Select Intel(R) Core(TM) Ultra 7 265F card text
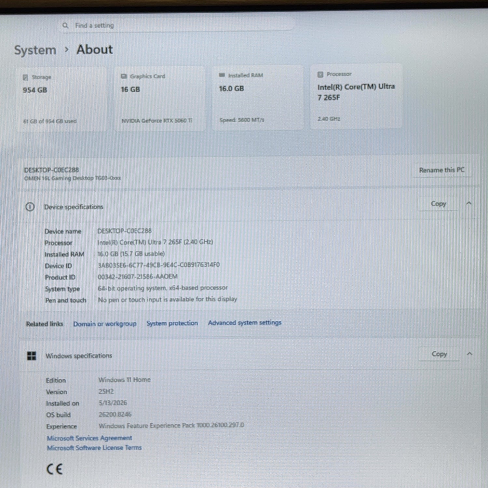 coord(356,92)
